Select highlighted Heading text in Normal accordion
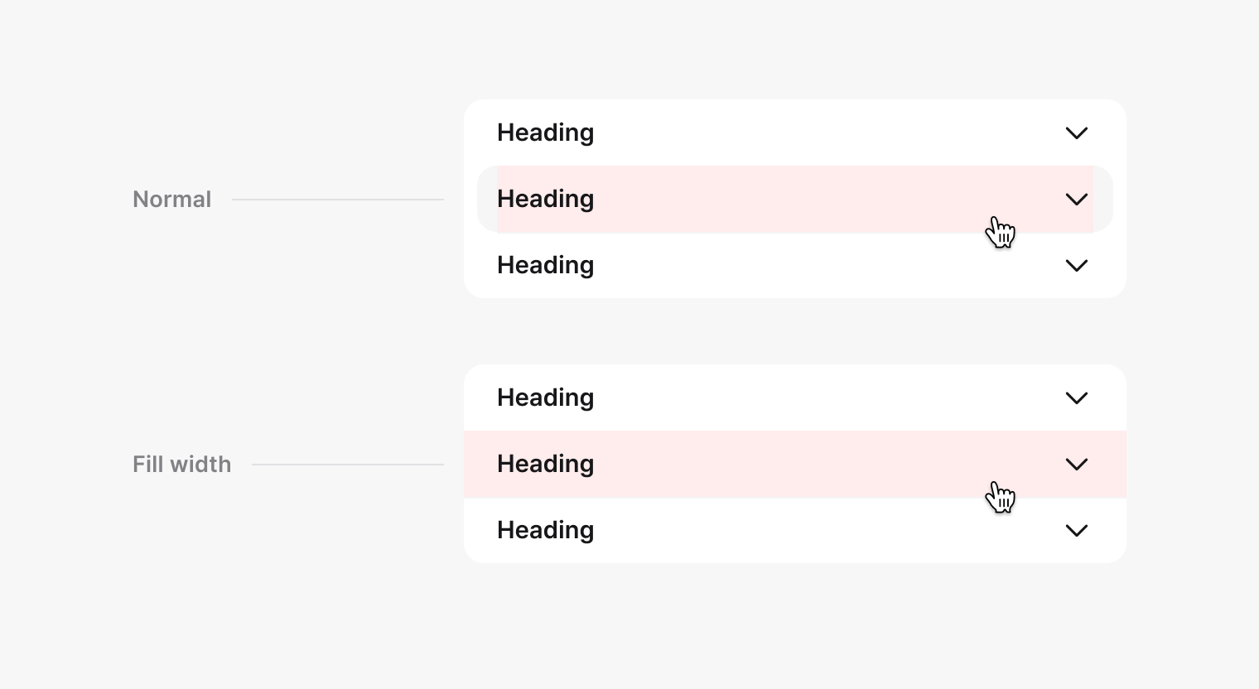 tap(545, 200)
